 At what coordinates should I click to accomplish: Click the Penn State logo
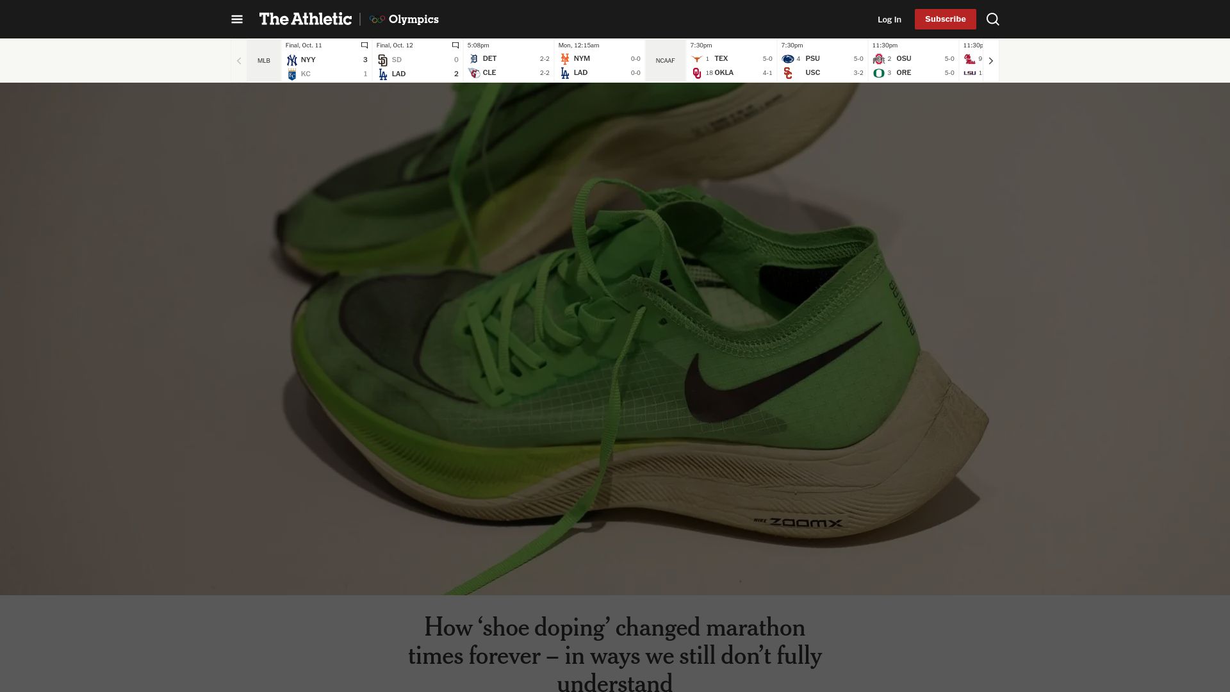788,58
